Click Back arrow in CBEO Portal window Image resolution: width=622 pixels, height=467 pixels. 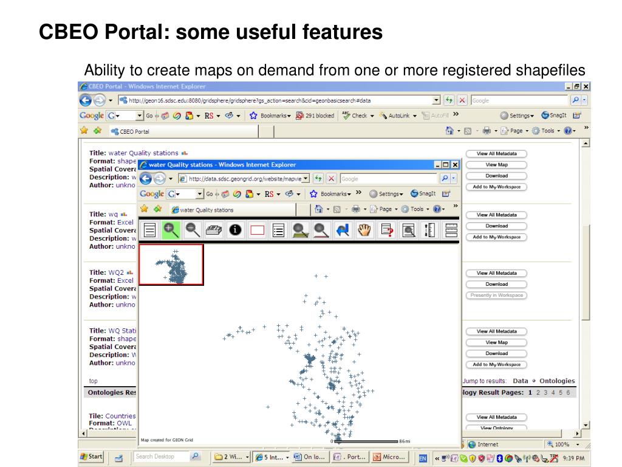click(85, 100)
